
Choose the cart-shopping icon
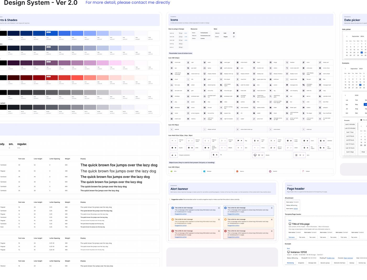[x=287, y=91]
